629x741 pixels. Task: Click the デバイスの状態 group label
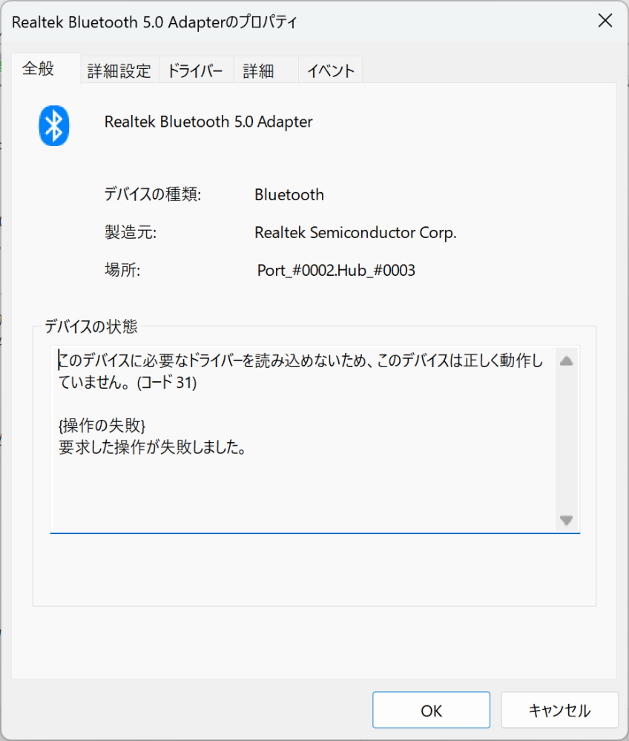(90, 326)
